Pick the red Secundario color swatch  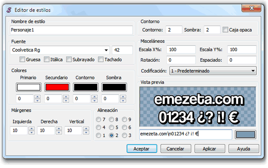pyautogui.click(x=57, y=87)
